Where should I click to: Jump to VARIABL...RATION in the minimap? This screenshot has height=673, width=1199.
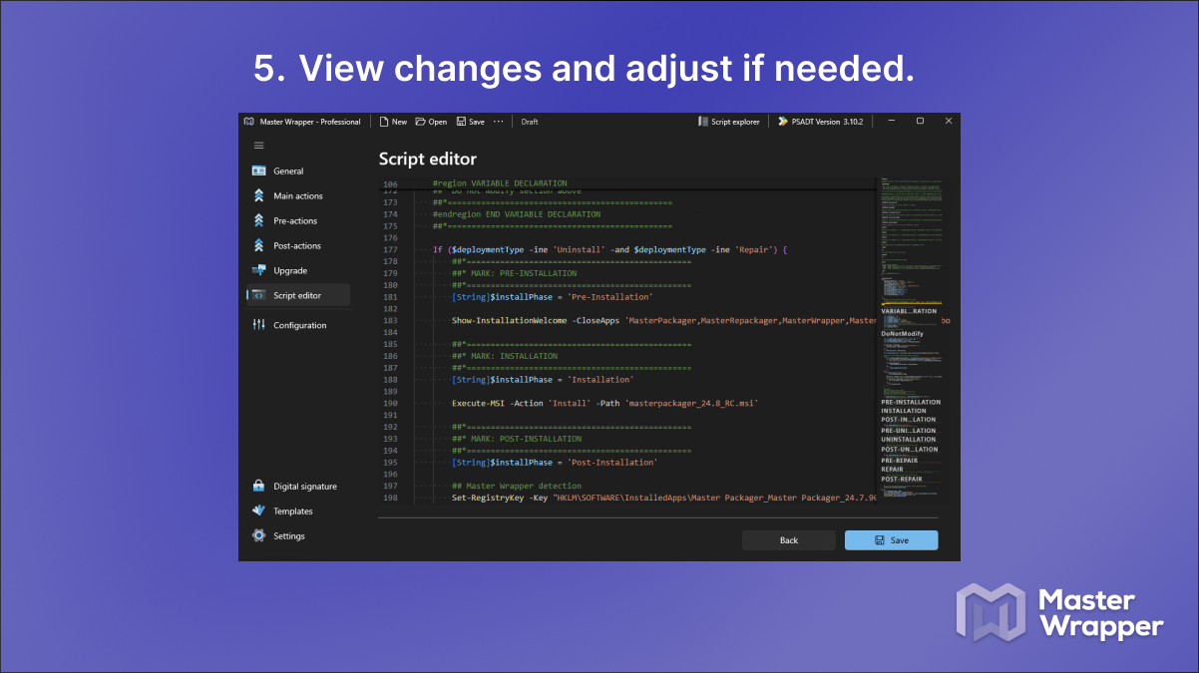pyautogui.click(x=909, y=311)
